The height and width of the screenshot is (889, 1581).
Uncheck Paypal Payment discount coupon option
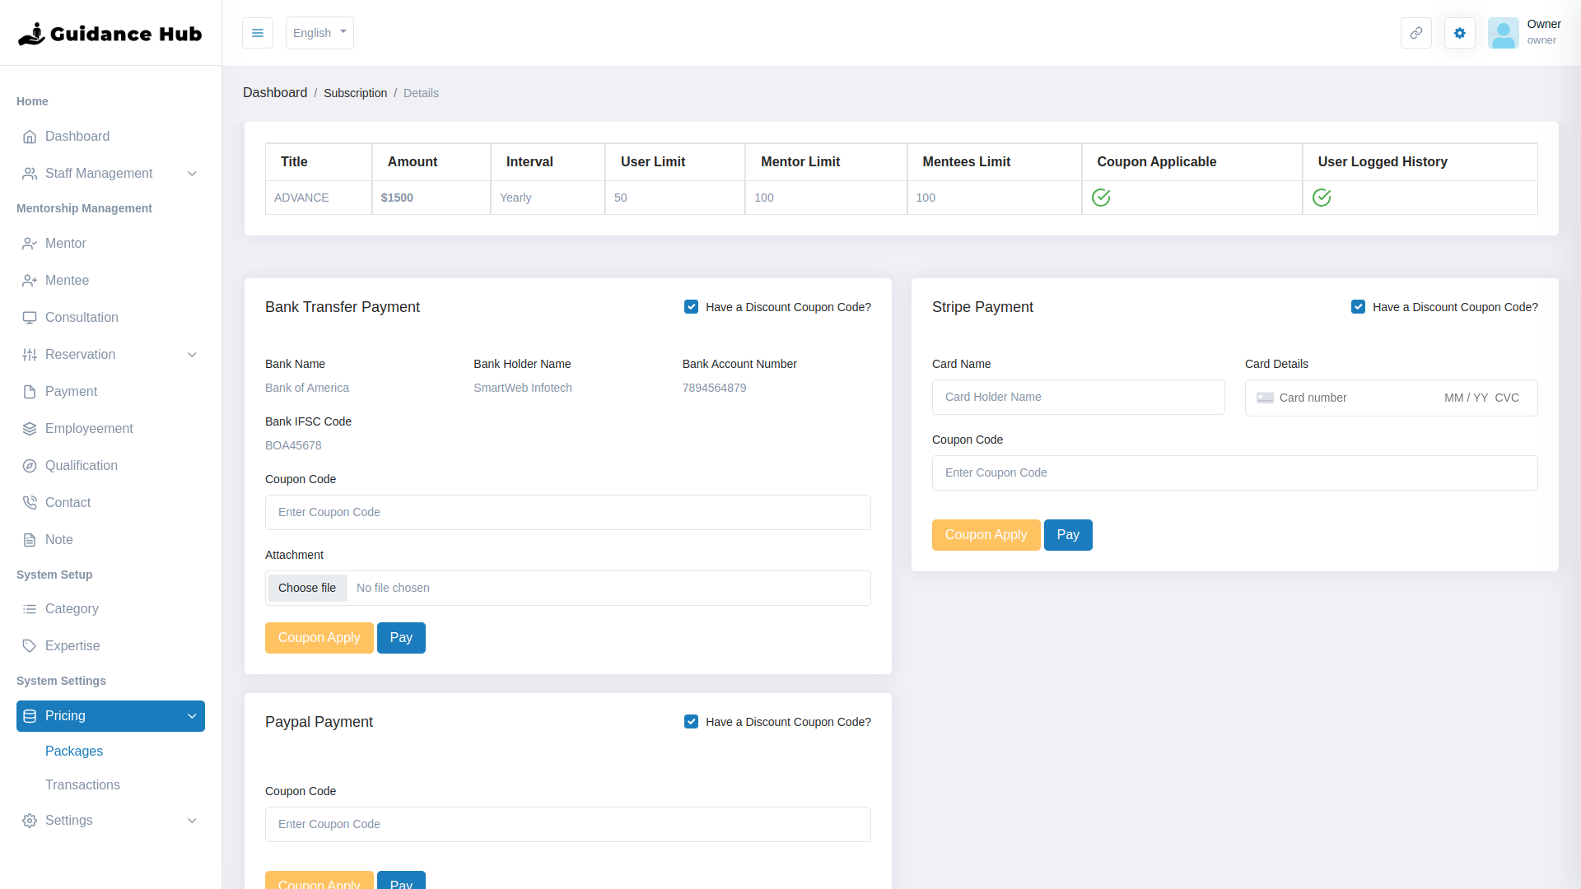click(691, 721)
